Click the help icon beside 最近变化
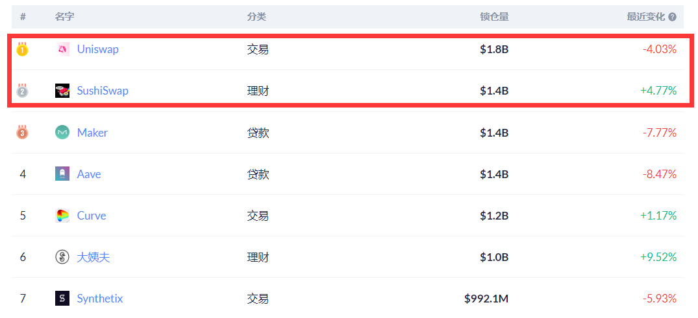The height and width of the screenshot is (318, 698). click(x=672, y=17)
